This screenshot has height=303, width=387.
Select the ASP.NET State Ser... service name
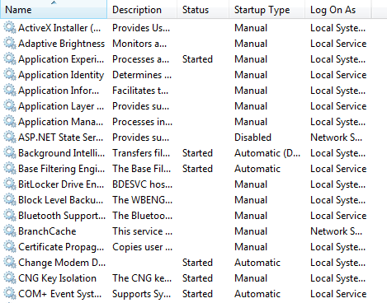click(x=61, y=138)
